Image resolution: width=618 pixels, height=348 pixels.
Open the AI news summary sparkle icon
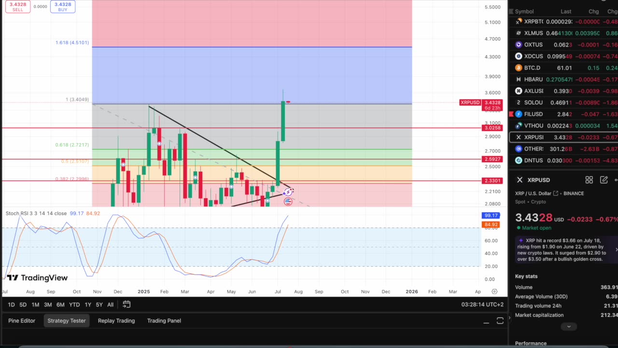tap(520, 240)
